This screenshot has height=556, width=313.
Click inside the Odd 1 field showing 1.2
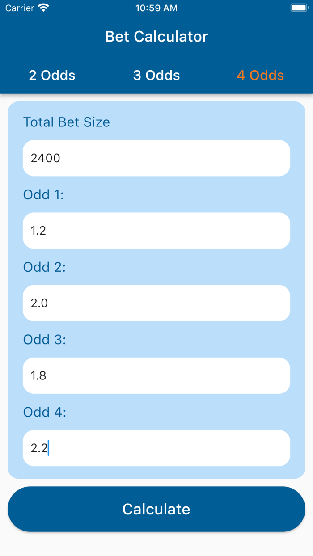click(156, 230)
